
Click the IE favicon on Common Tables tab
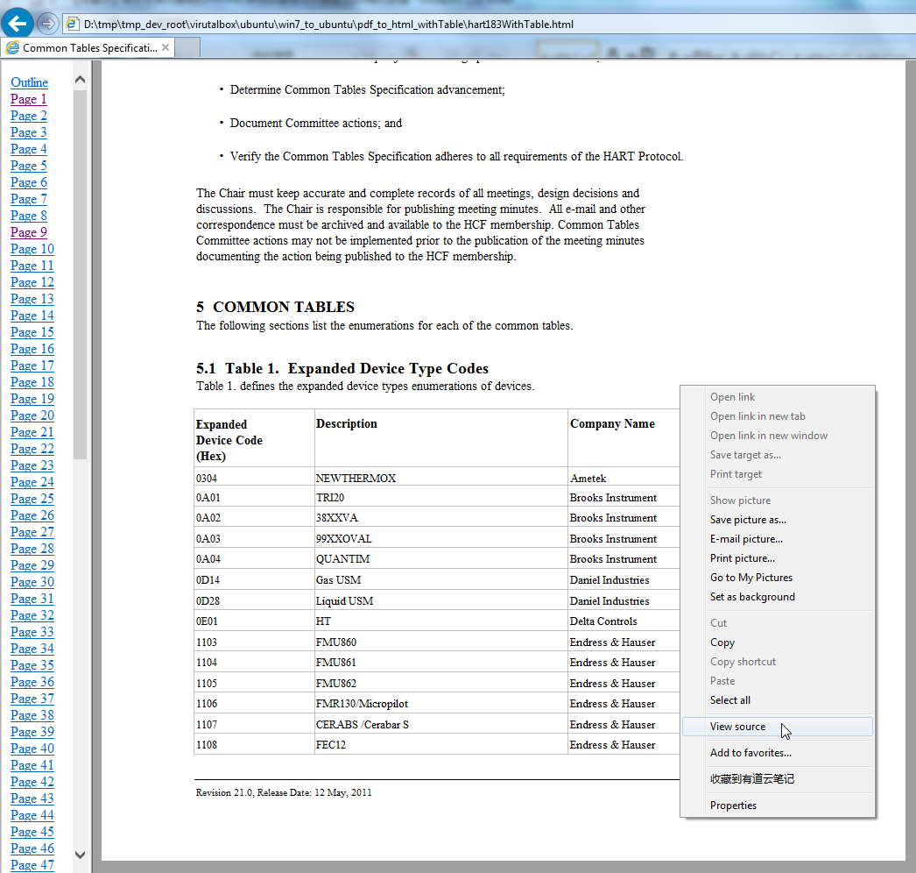tap(12, 47)
